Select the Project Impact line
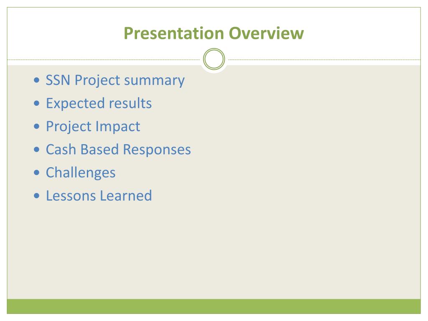The width and height of the screenshot is (428, 321). (93, 127)
